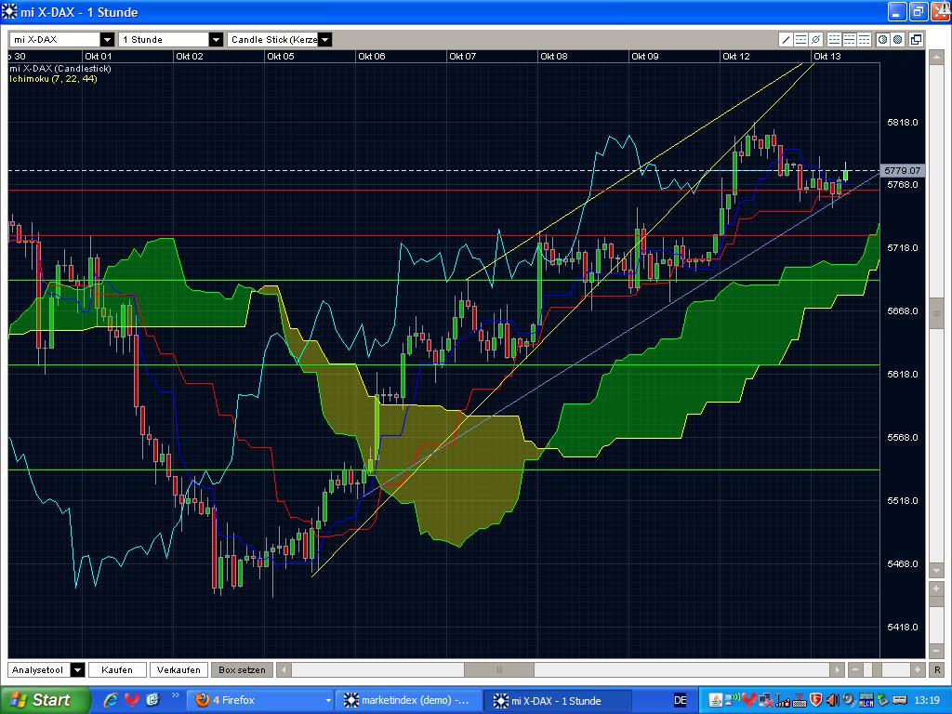This screenshot has height=714, width=952.
Task: Click the signal strength bars tray icon
Action: pos(783,700)
